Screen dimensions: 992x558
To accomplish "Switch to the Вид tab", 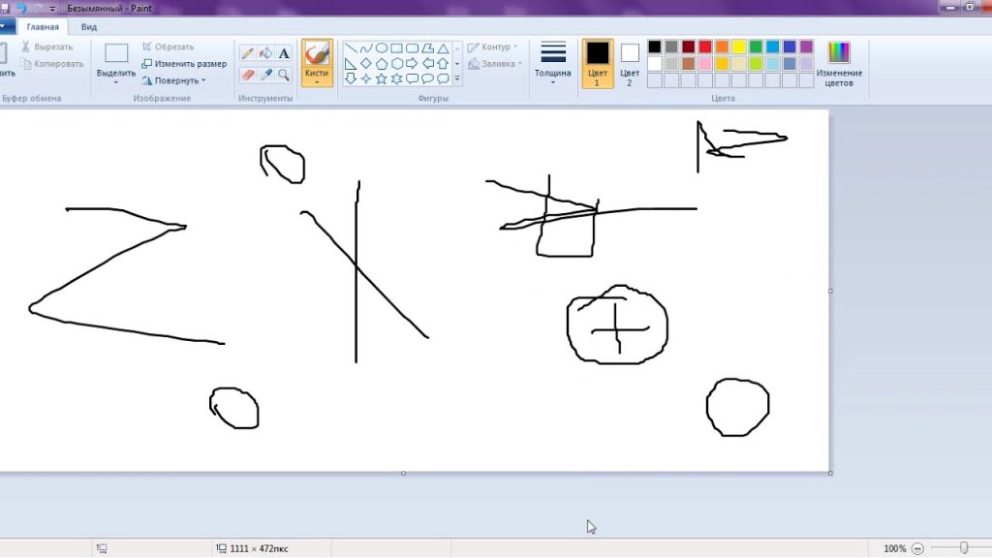I will [89, 27].
